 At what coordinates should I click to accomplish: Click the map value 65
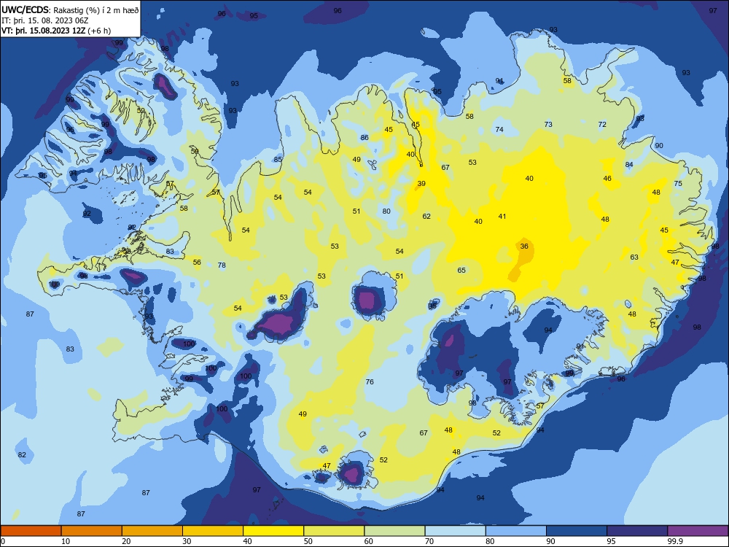pyautogui.click(x=461, y=271)
